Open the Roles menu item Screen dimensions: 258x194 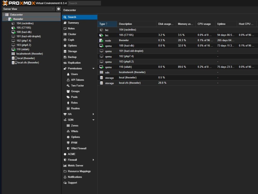pos(80,103)
